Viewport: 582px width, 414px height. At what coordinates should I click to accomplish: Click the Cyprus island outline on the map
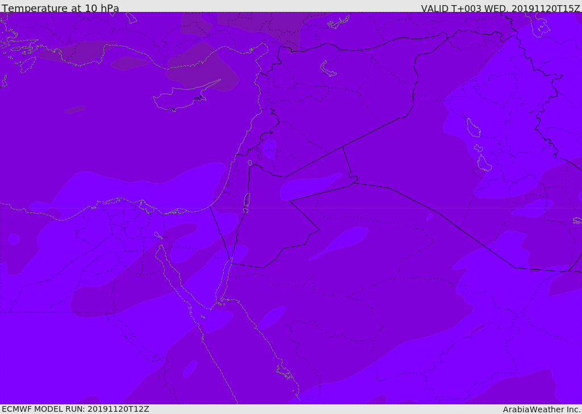[x=186, y=97]
